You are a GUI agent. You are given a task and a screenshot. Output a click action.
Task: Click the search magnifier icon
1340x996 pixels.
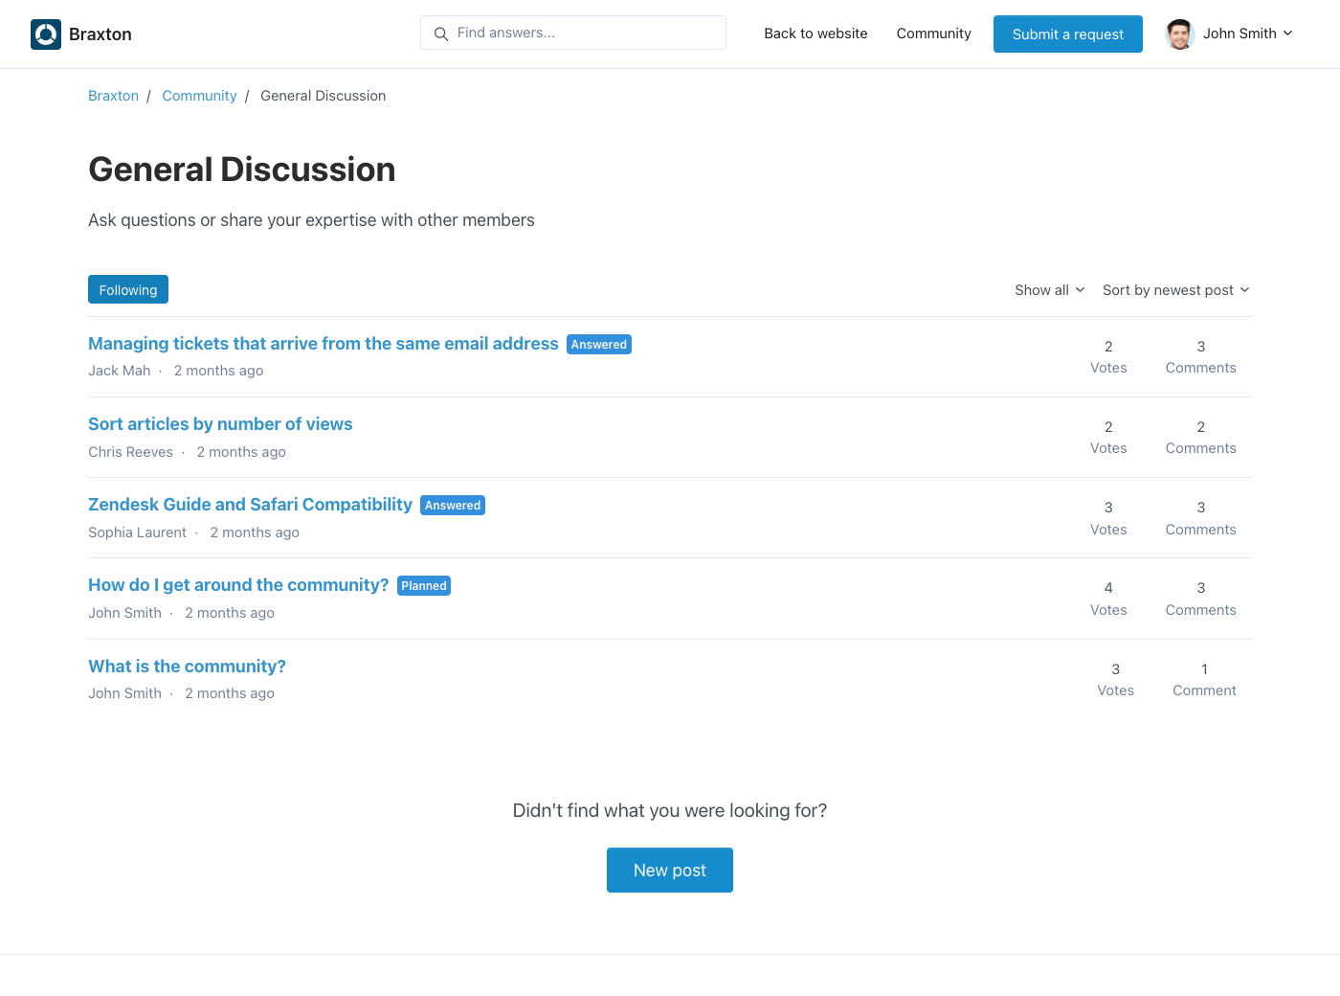(x=441, y=34)
